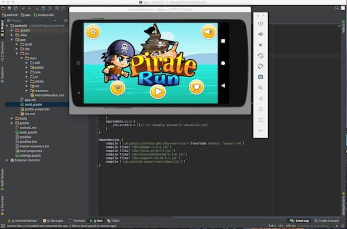Click the Synchronize toolbar icon
The height and width of the screenshot is (229, 347).
15,8
